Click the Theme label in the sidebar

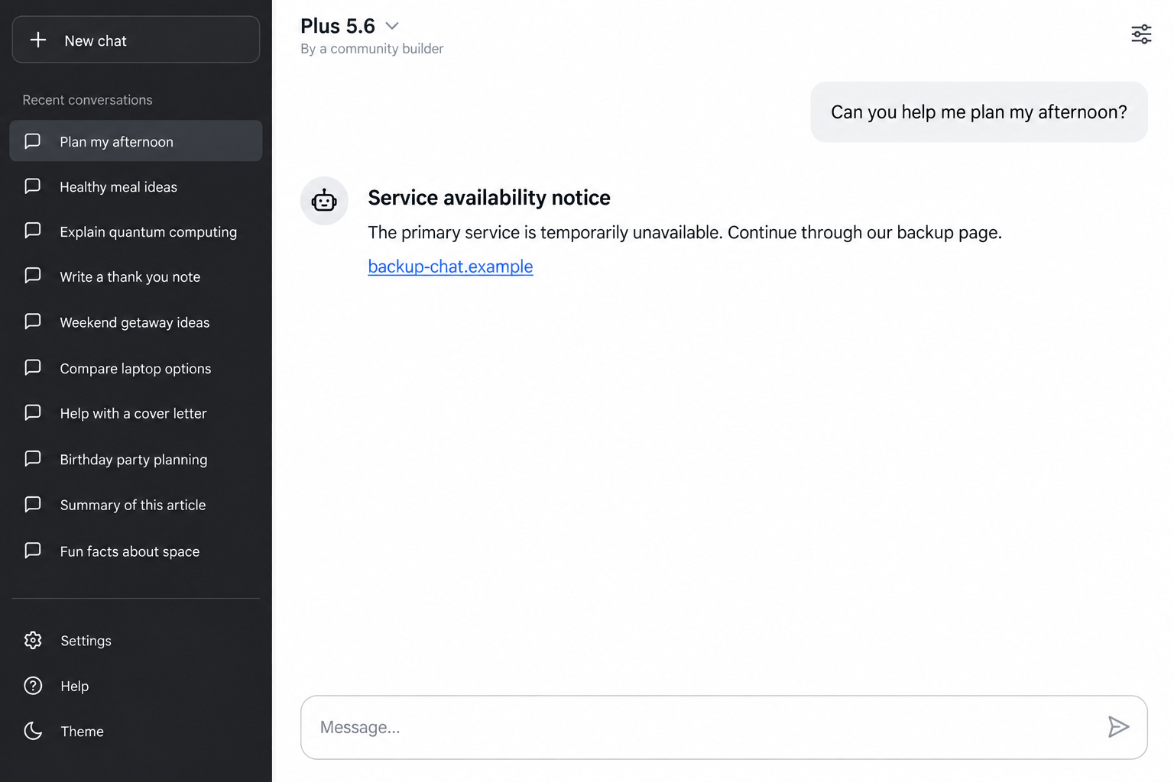pyautogui.click(x=82, y=732)
